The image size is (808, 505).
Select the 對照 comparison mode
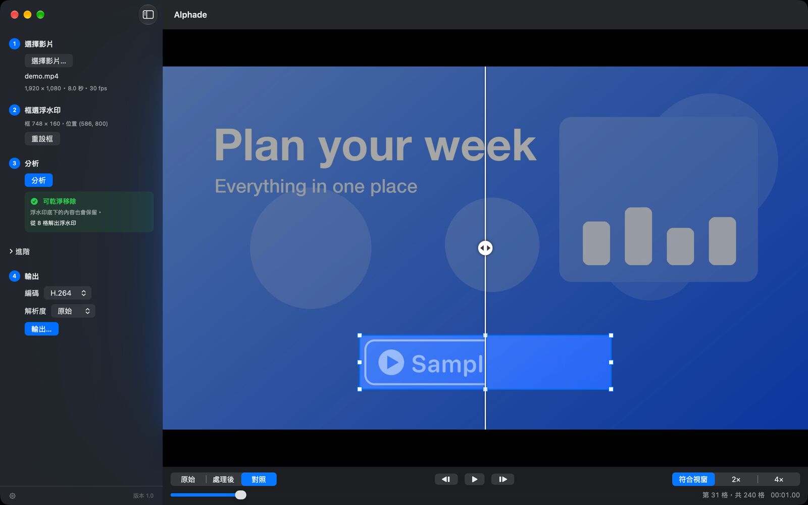point(259,479)
